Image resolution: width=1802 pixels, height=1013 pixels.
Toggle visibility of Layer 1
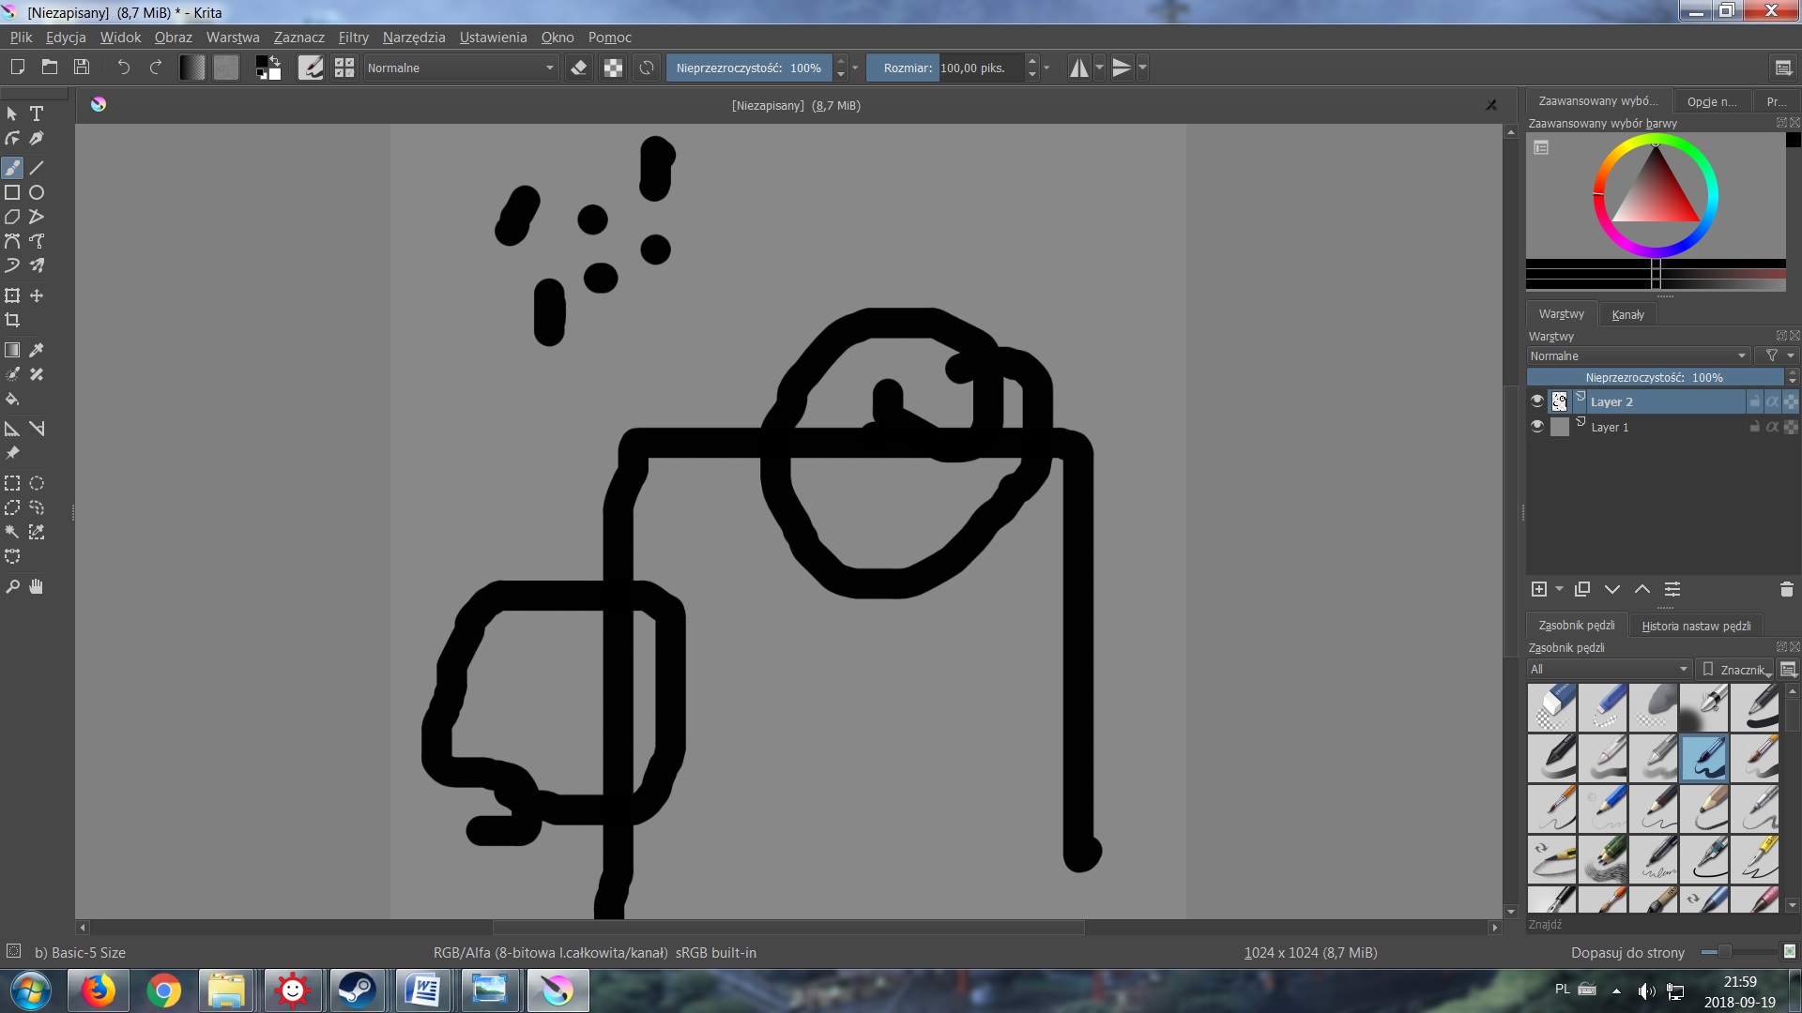(1536, 427)
